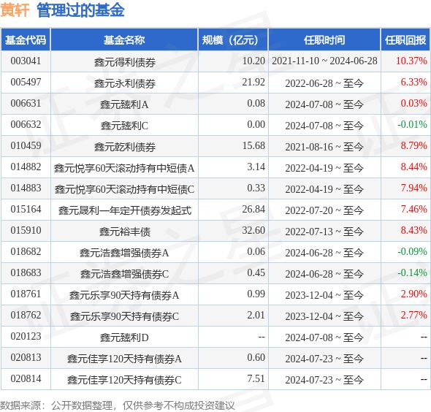
Task: Click the 基金代码 column header
Action: pyautogui.click(x=26, y=40)
